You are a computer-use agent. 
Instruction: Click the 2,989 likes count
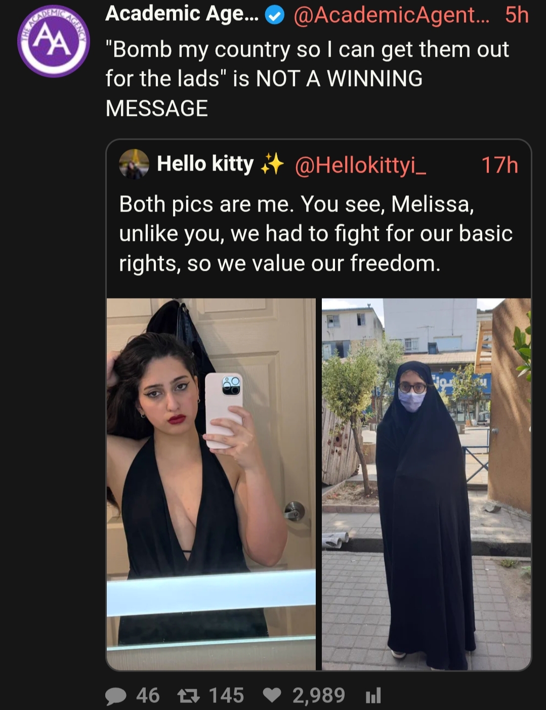pos(319,696)
